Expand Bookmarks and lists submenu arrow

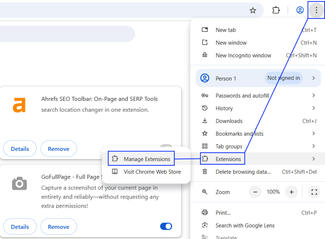tap(314, 133)
